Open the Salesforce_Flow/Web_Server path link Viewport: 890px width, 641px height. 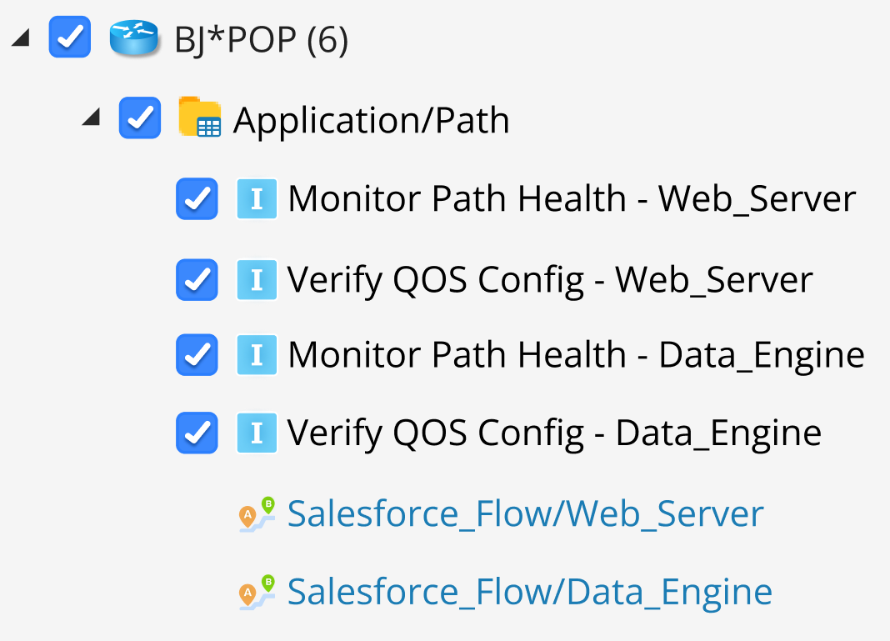point(525,514)
